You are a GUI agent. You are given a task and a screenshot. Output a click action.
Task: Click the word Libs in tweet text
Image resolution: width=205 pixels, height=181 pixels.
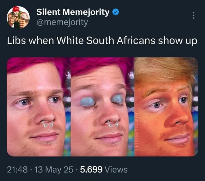16,40
